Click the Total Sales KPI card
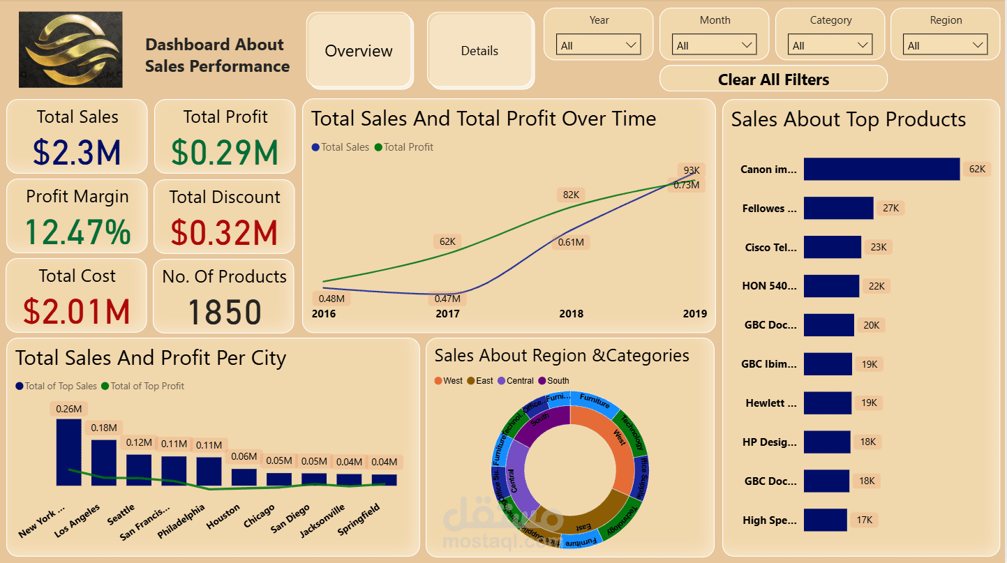Viewport: 1007px width, 563px height. [76, 136]
